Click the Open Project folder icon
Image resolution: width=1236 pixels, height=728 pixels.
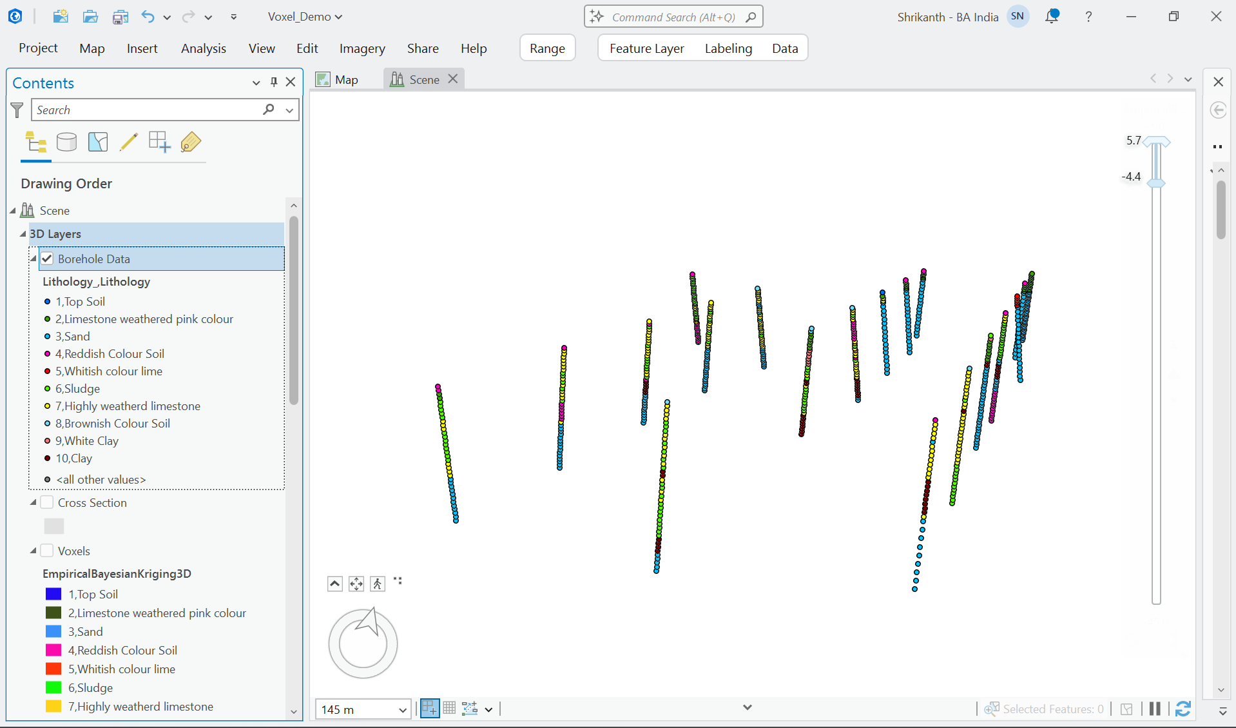[x=90, y=17]
